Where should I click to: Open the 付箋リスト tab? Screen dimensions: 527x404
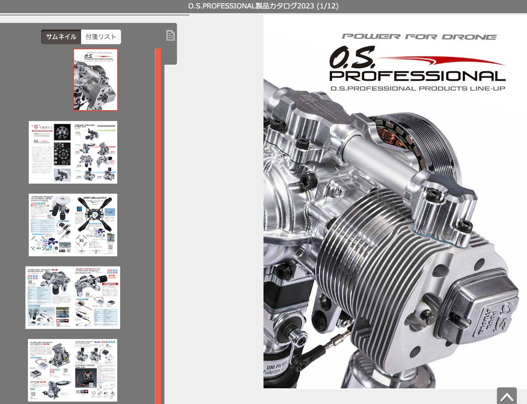pos(101,37)
